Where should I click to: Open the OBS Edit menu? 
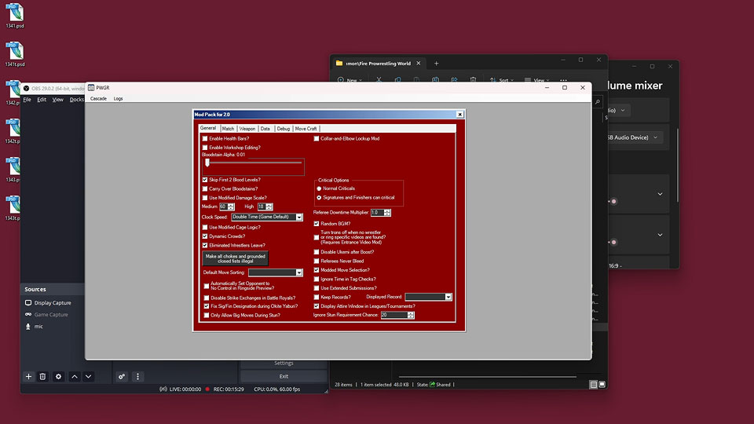point(42,100)
